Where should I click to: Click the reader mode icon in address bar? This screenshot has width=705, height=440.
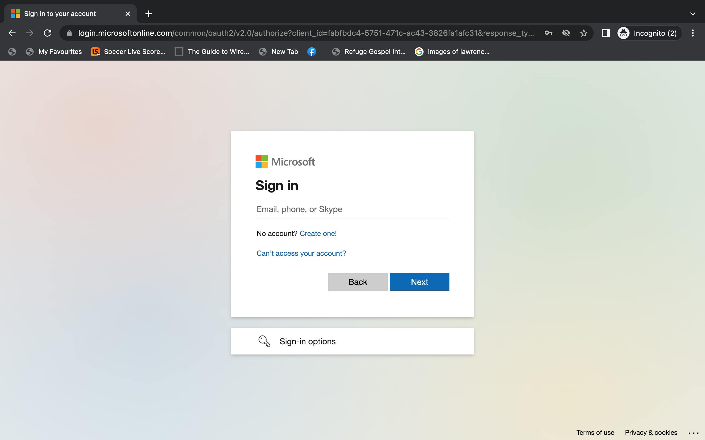point(605,33)
